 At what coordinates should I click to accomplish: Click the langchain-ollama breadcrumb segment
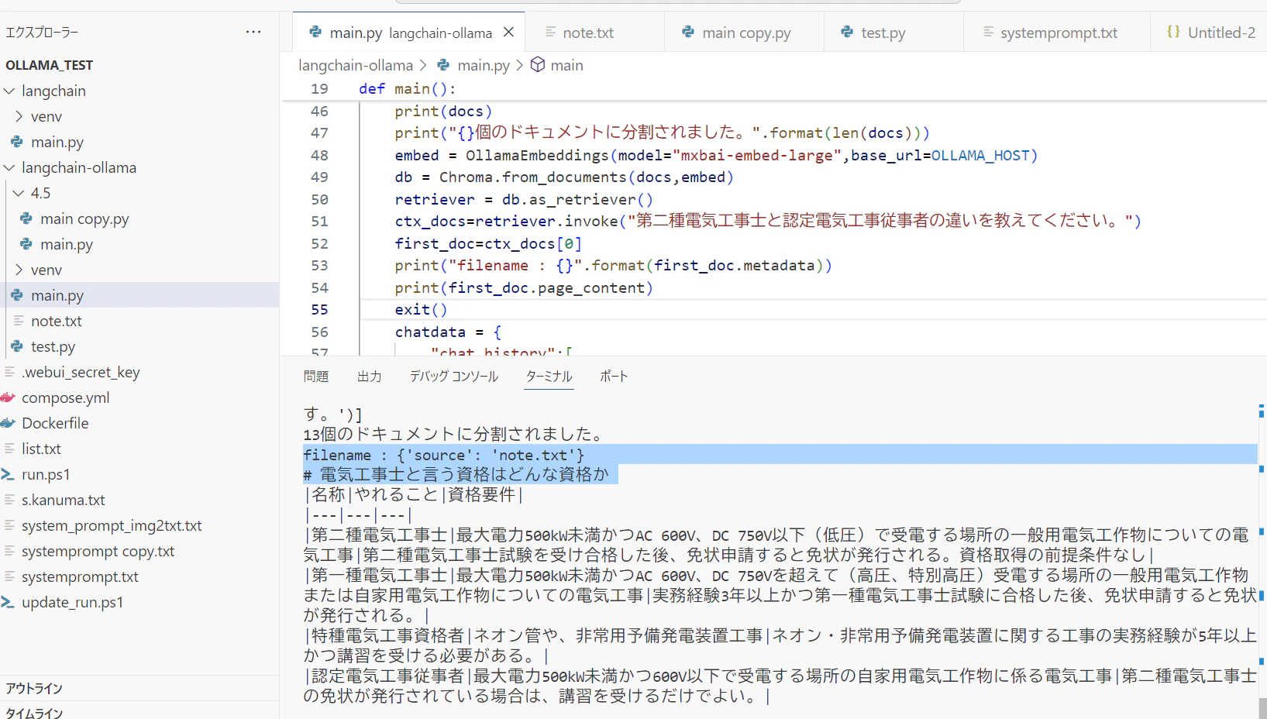click(x=356, y=65)
